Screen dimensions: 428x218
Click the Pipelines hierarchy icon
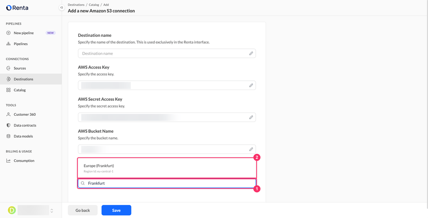[x=8, y=44]
